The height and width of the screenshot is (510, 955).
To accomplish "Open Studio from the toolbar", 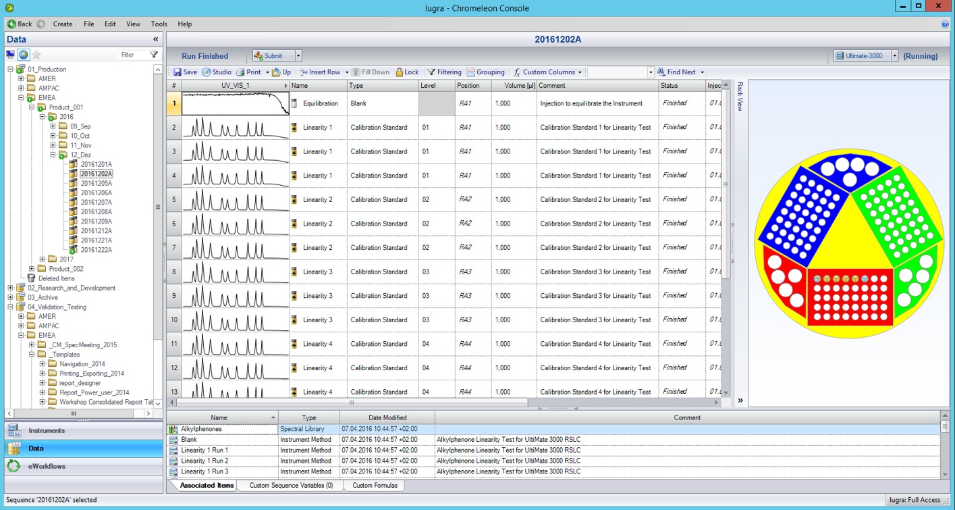I will 217,72.
